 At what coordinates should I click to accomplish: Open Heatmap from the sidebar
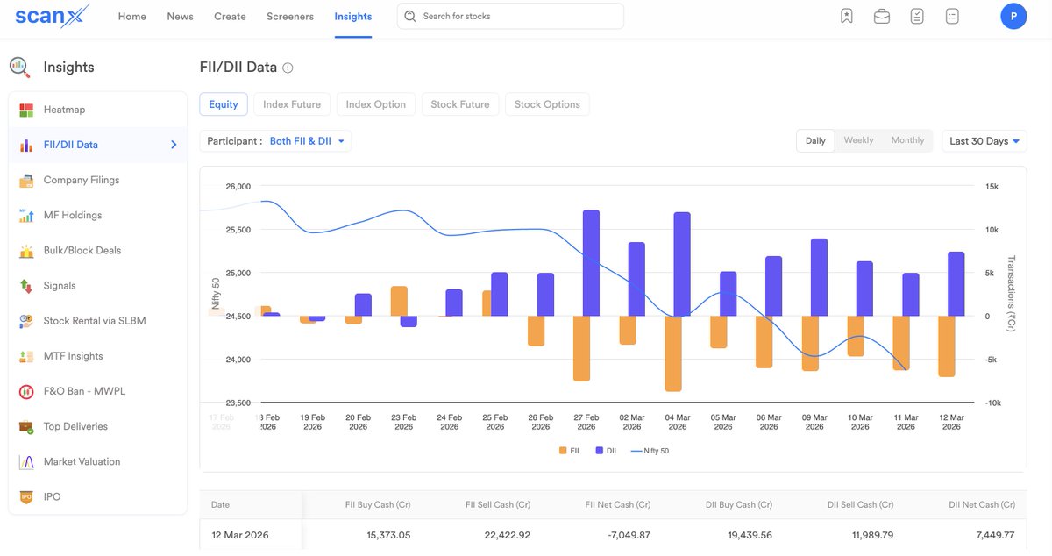pyautogui.click(x=98, y=110)
